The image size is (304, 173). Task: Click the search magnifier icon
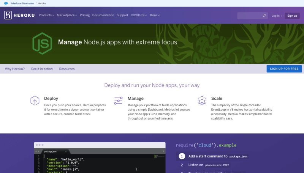pyautogui.click(x=264, y=16)
